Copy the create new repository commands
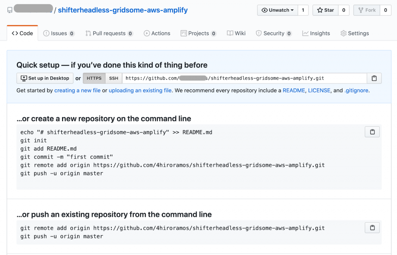The image size is (397, 255). (x=372, y=132)
